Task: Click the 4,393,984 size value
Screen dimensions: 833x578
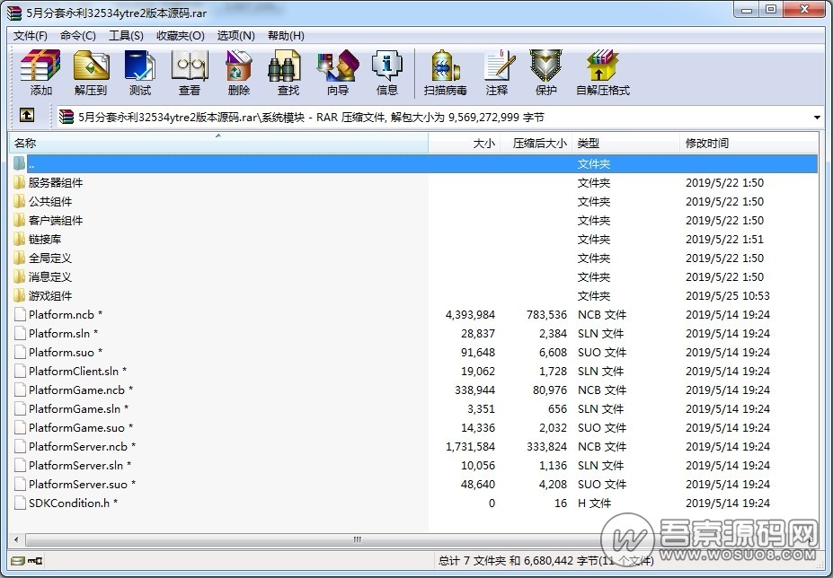Action: coord(470,314)
